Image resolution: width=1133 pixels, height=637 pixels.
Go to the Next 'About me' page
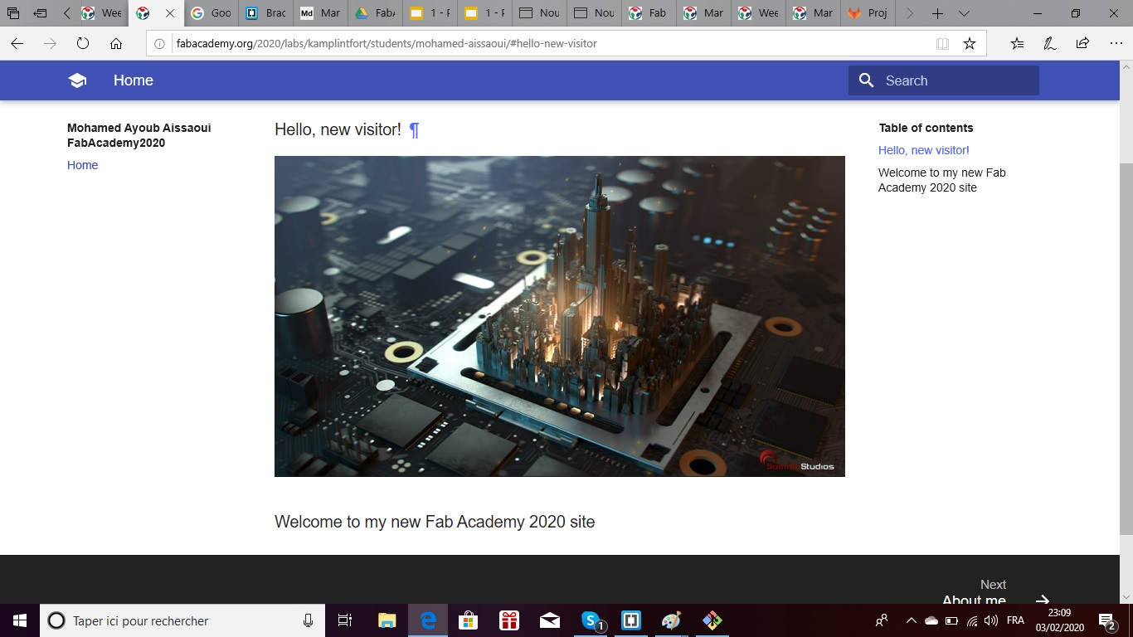pyautogui.click(x=995, y=593)
